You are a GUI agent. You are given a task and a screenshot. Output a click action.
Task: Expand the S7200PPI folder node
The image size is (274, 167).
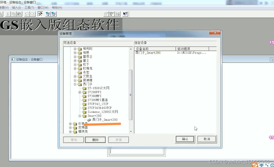pos(80,92)
